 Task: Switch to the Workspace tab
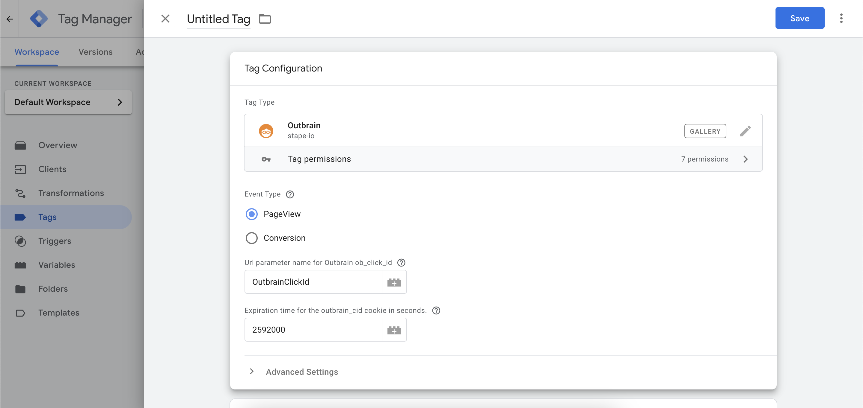point(37,52)
